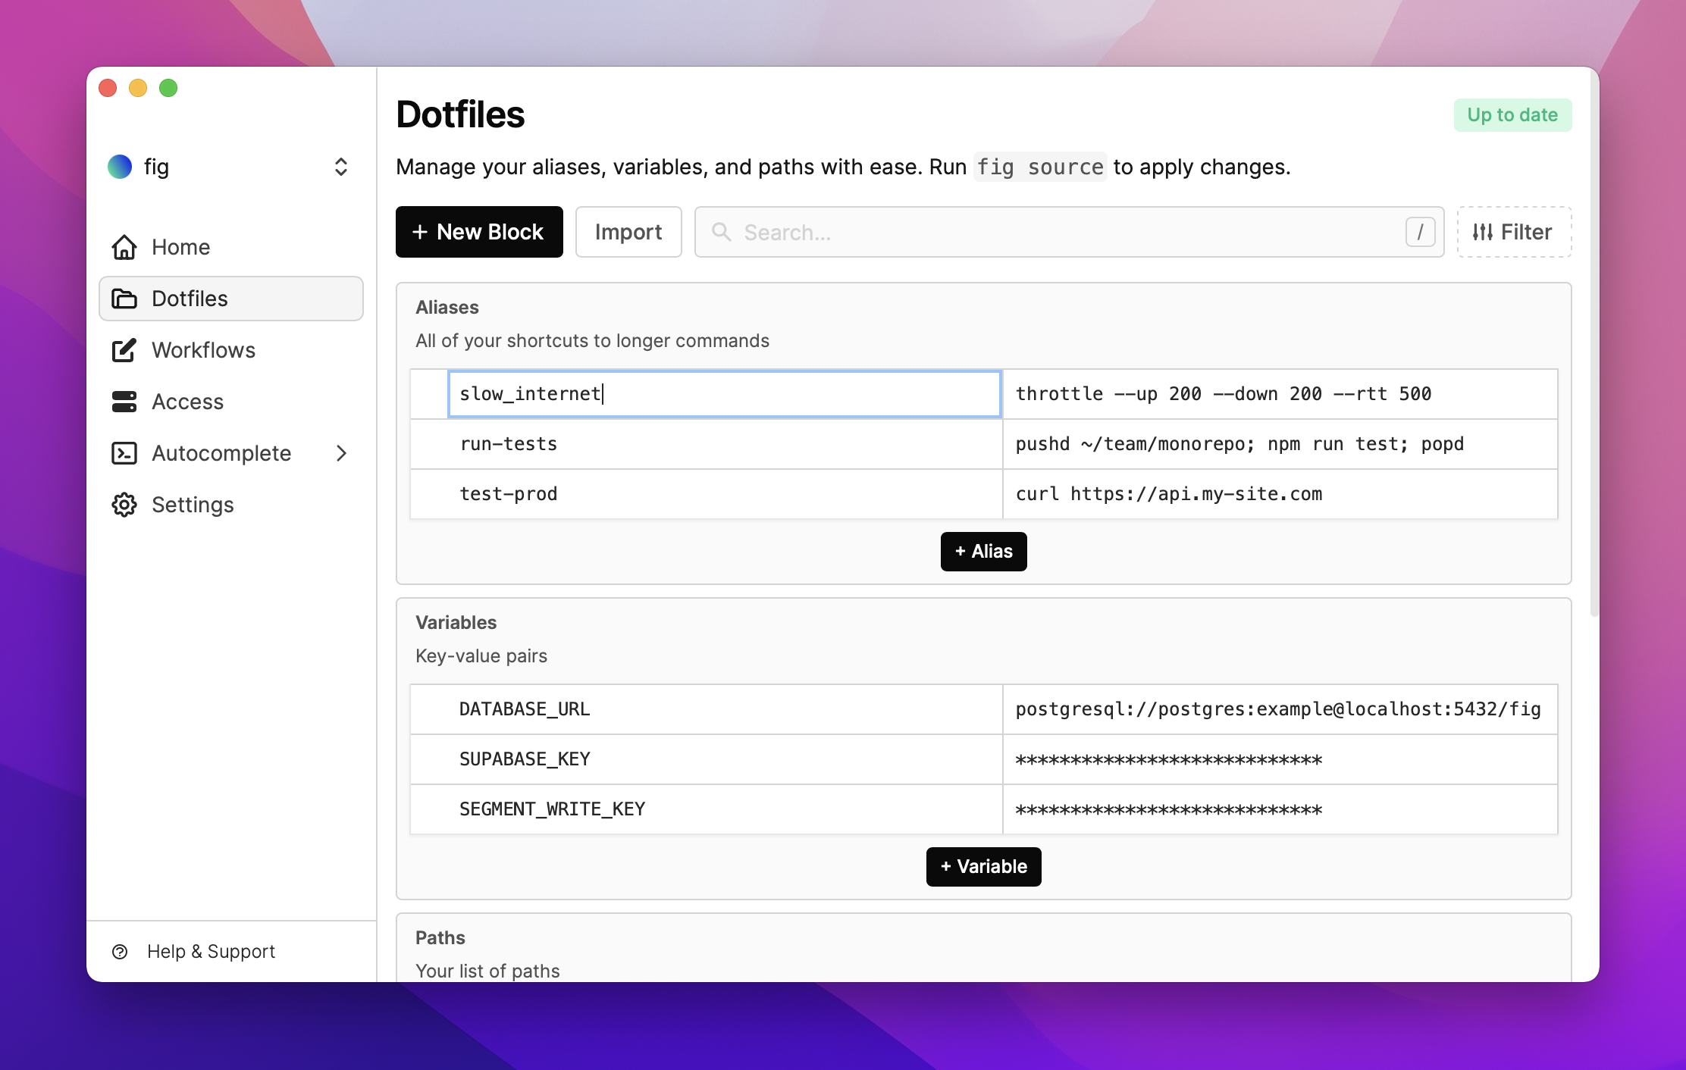Click the Up to date status badge

tap(1512, 115)
